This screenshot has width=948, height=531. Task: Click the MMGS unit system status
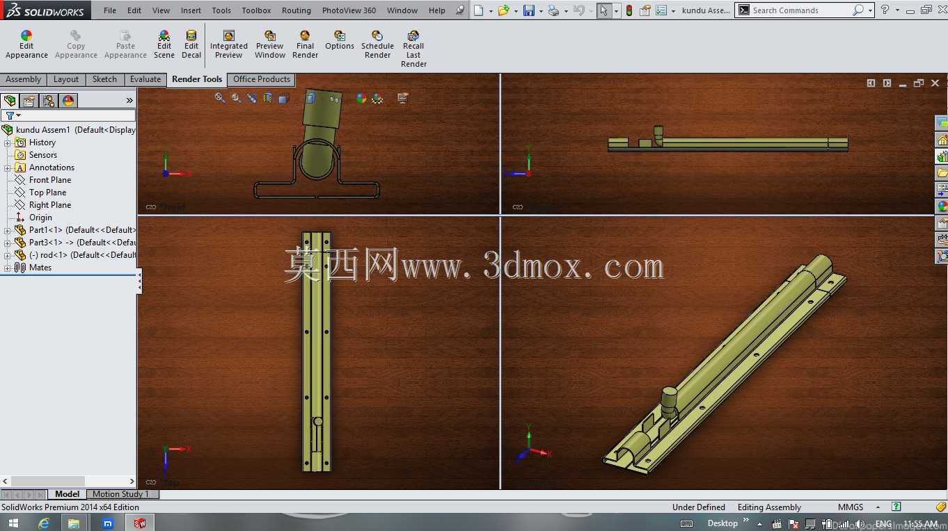851,507
